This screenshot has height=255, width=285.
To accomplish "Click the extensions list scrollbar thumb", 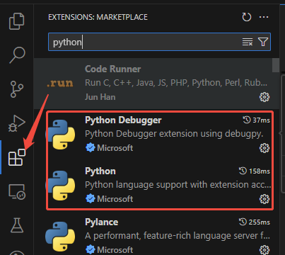I will (276, 65).
